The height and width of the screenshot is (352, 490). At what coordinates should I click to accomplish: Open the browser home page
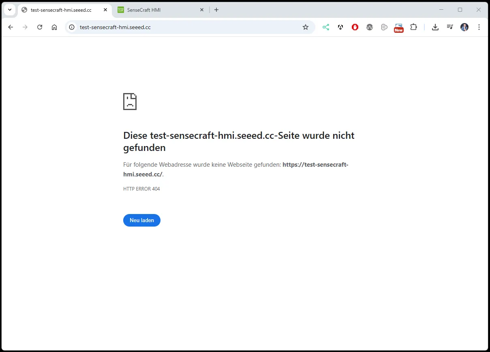click(x=54, y=27)
